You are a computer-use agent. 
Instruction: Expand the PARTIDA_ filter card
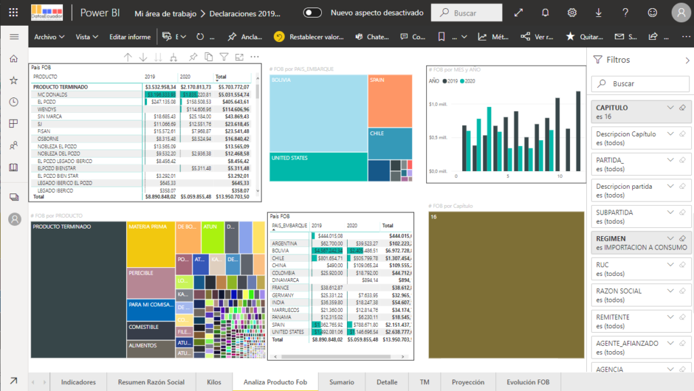coord(670,160)
